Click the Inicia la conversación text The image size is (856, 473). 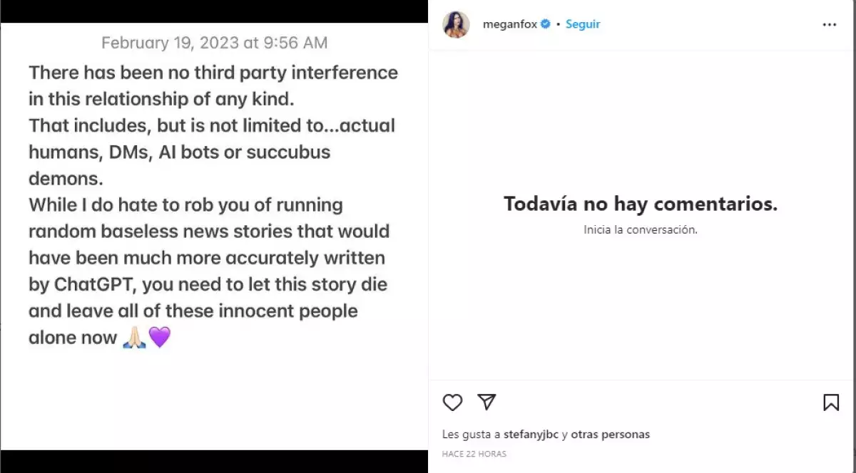click(x=641, y=230)
